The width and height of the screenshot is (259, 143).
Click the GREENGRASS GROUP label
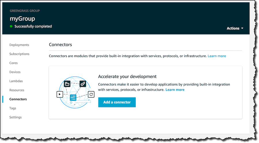[25, 11]
